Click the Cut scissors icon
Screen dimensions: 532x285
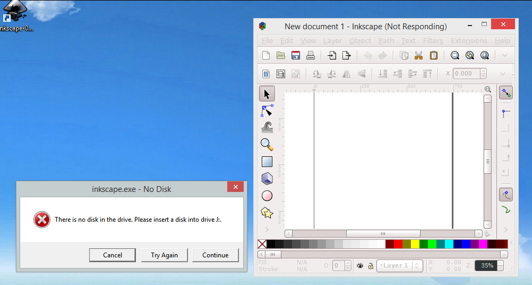[x=419, y=55]
